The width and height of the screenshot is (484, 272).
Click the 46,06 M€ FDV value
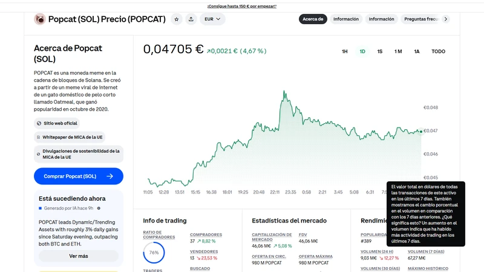point(308,241)
